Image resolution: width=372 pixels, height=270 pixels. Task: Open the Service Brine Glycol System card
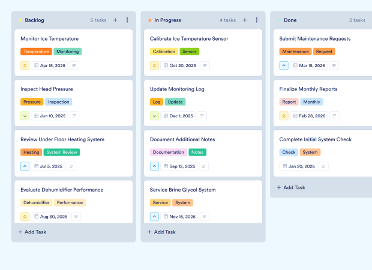point(182,190)
